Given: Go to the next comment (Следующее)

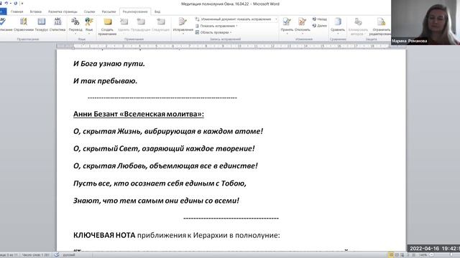Looking at the screenshot, I should [x=161, y=24].
